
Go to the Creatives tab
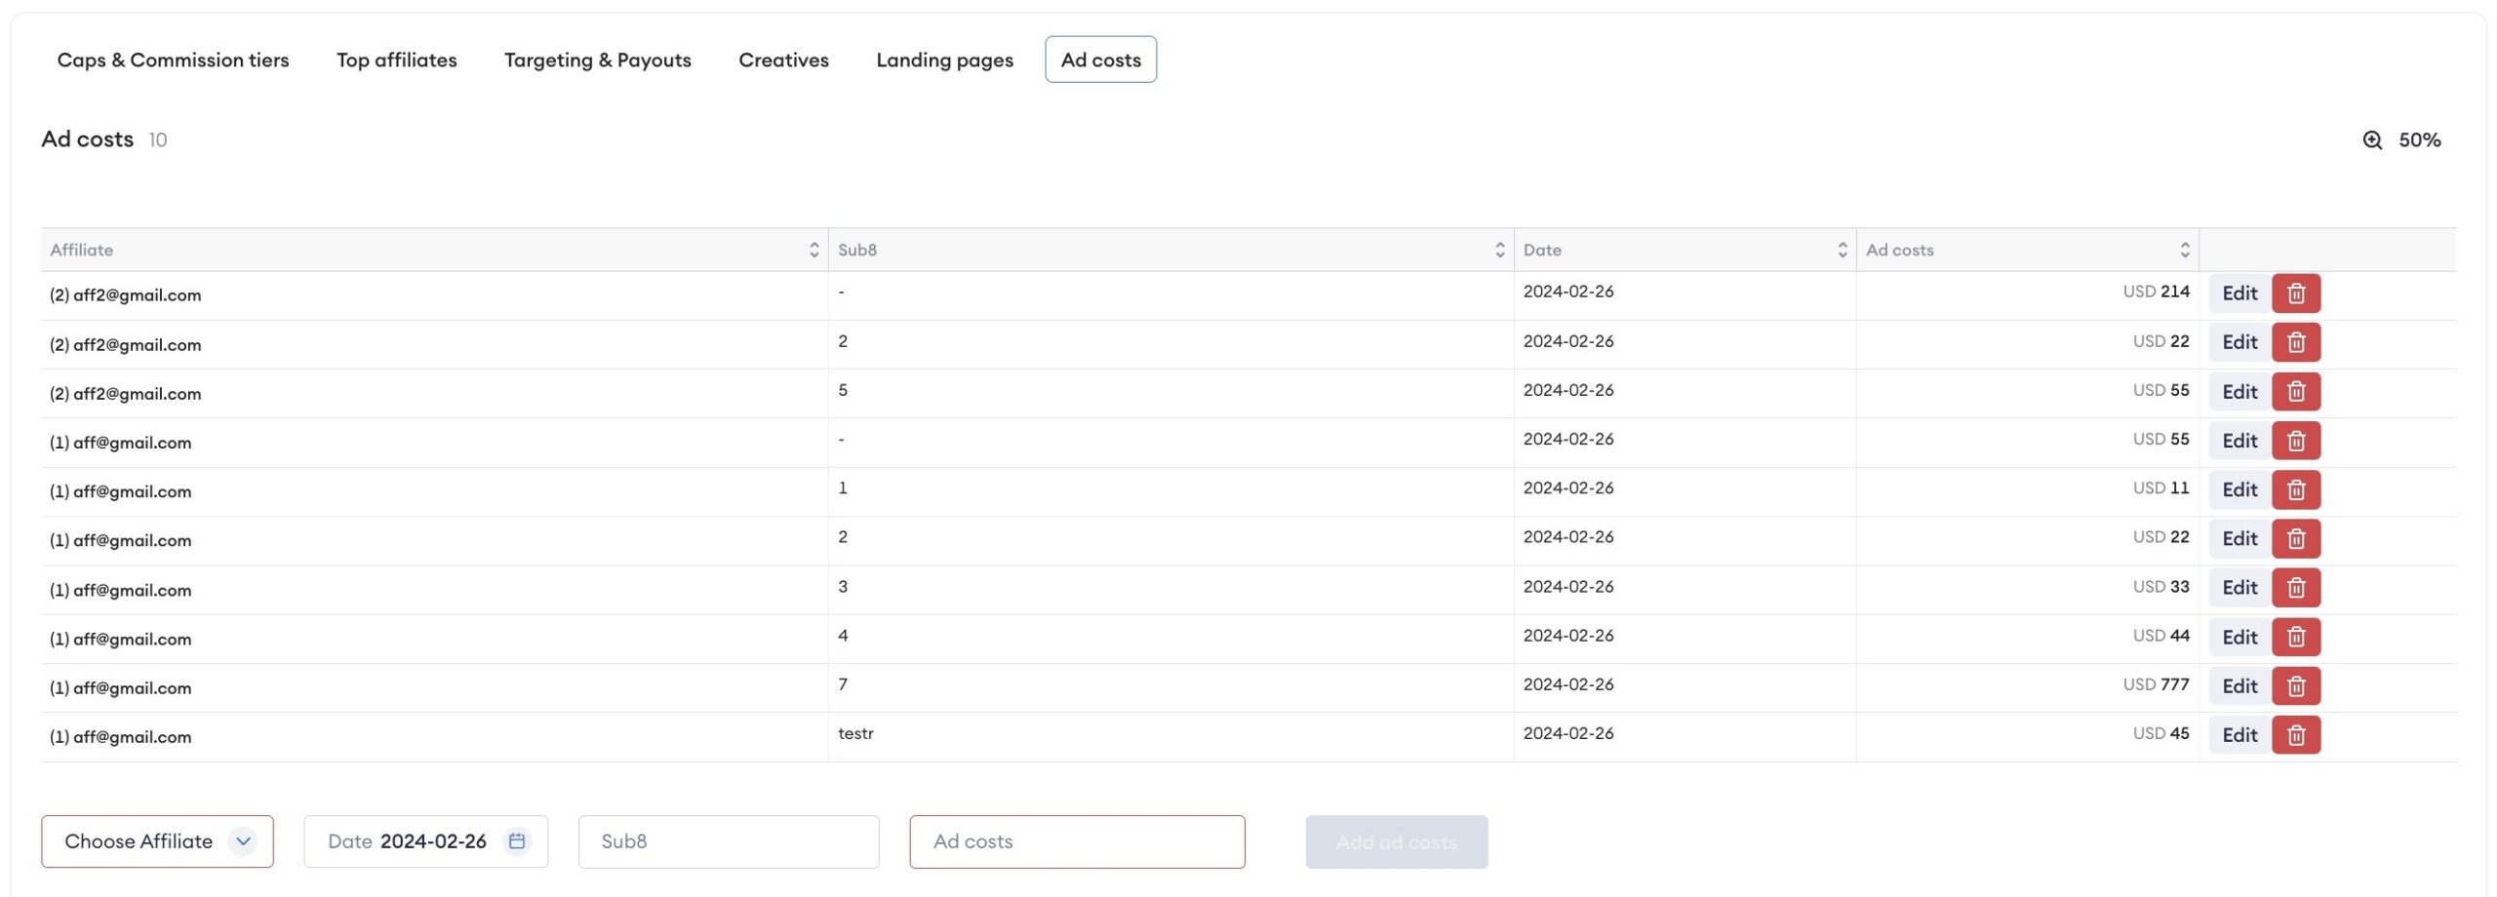(x=783, y=60)
